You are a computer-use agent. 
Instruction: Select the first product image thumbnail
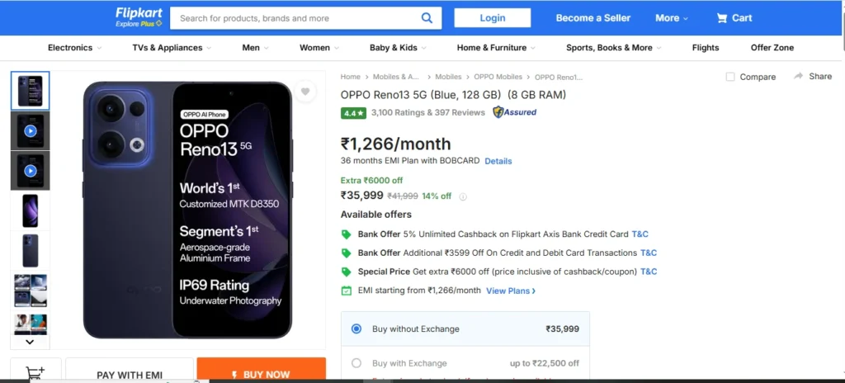31,91
